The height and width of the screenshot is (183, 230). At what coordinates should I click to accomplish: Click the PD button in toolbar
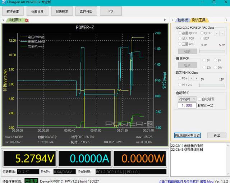point(111,11)
